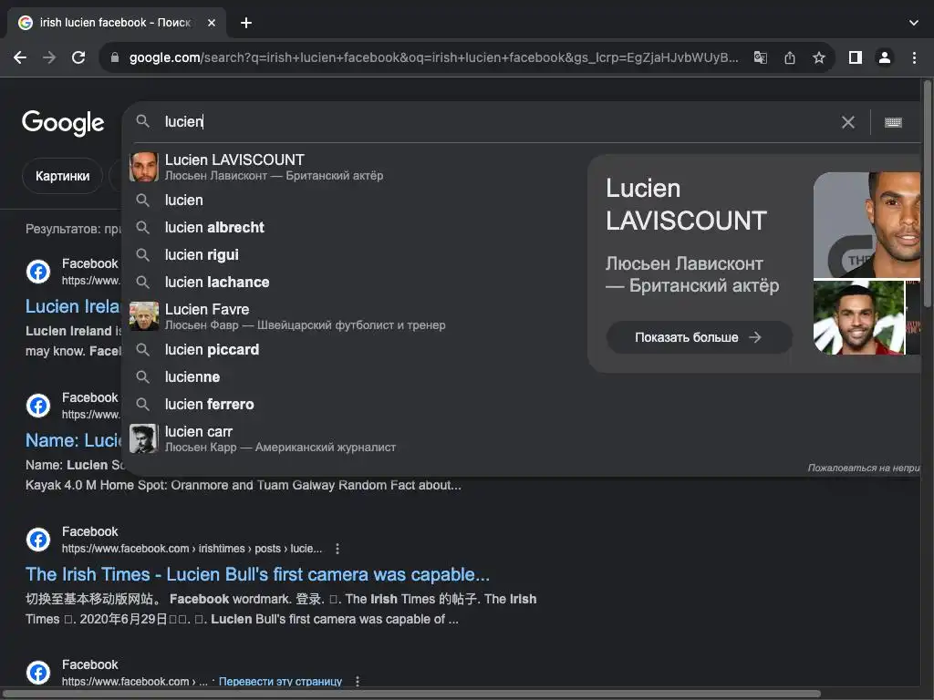This screenshot has height=700, width=934.
Task: Open the smaller Laviscount photo below
Action: 858,317
